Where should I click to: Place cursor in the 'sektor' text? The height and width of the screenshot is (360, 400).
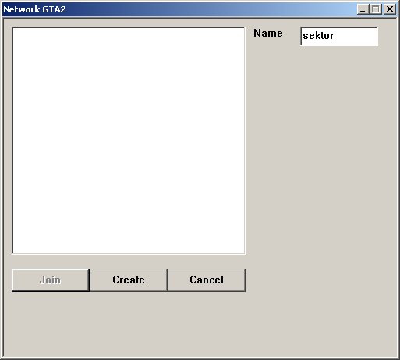318,36
